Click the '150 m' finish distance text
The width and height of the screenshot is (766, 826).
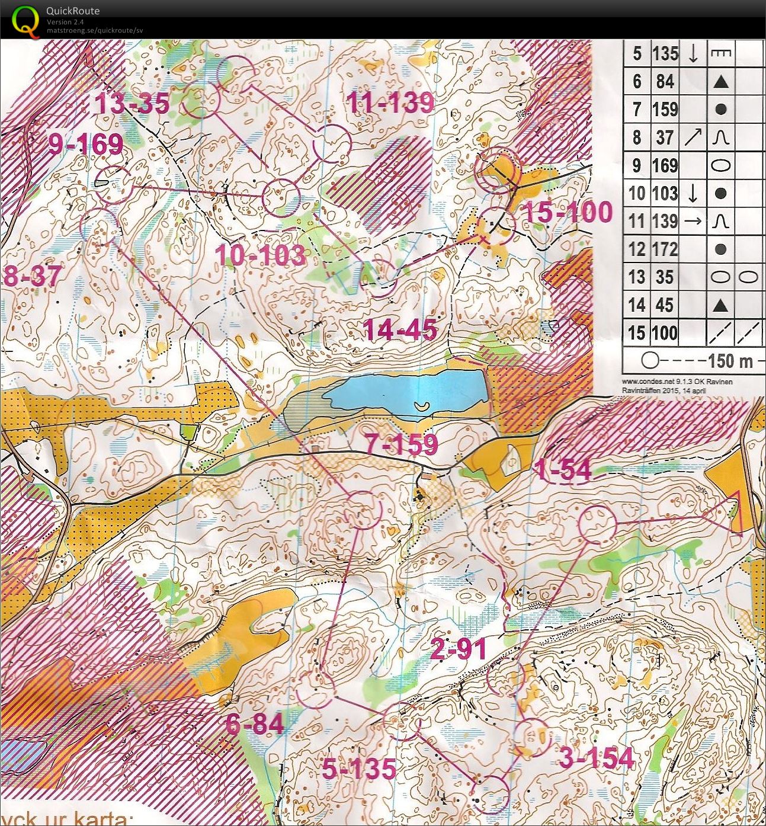click(x=730, y=360)
